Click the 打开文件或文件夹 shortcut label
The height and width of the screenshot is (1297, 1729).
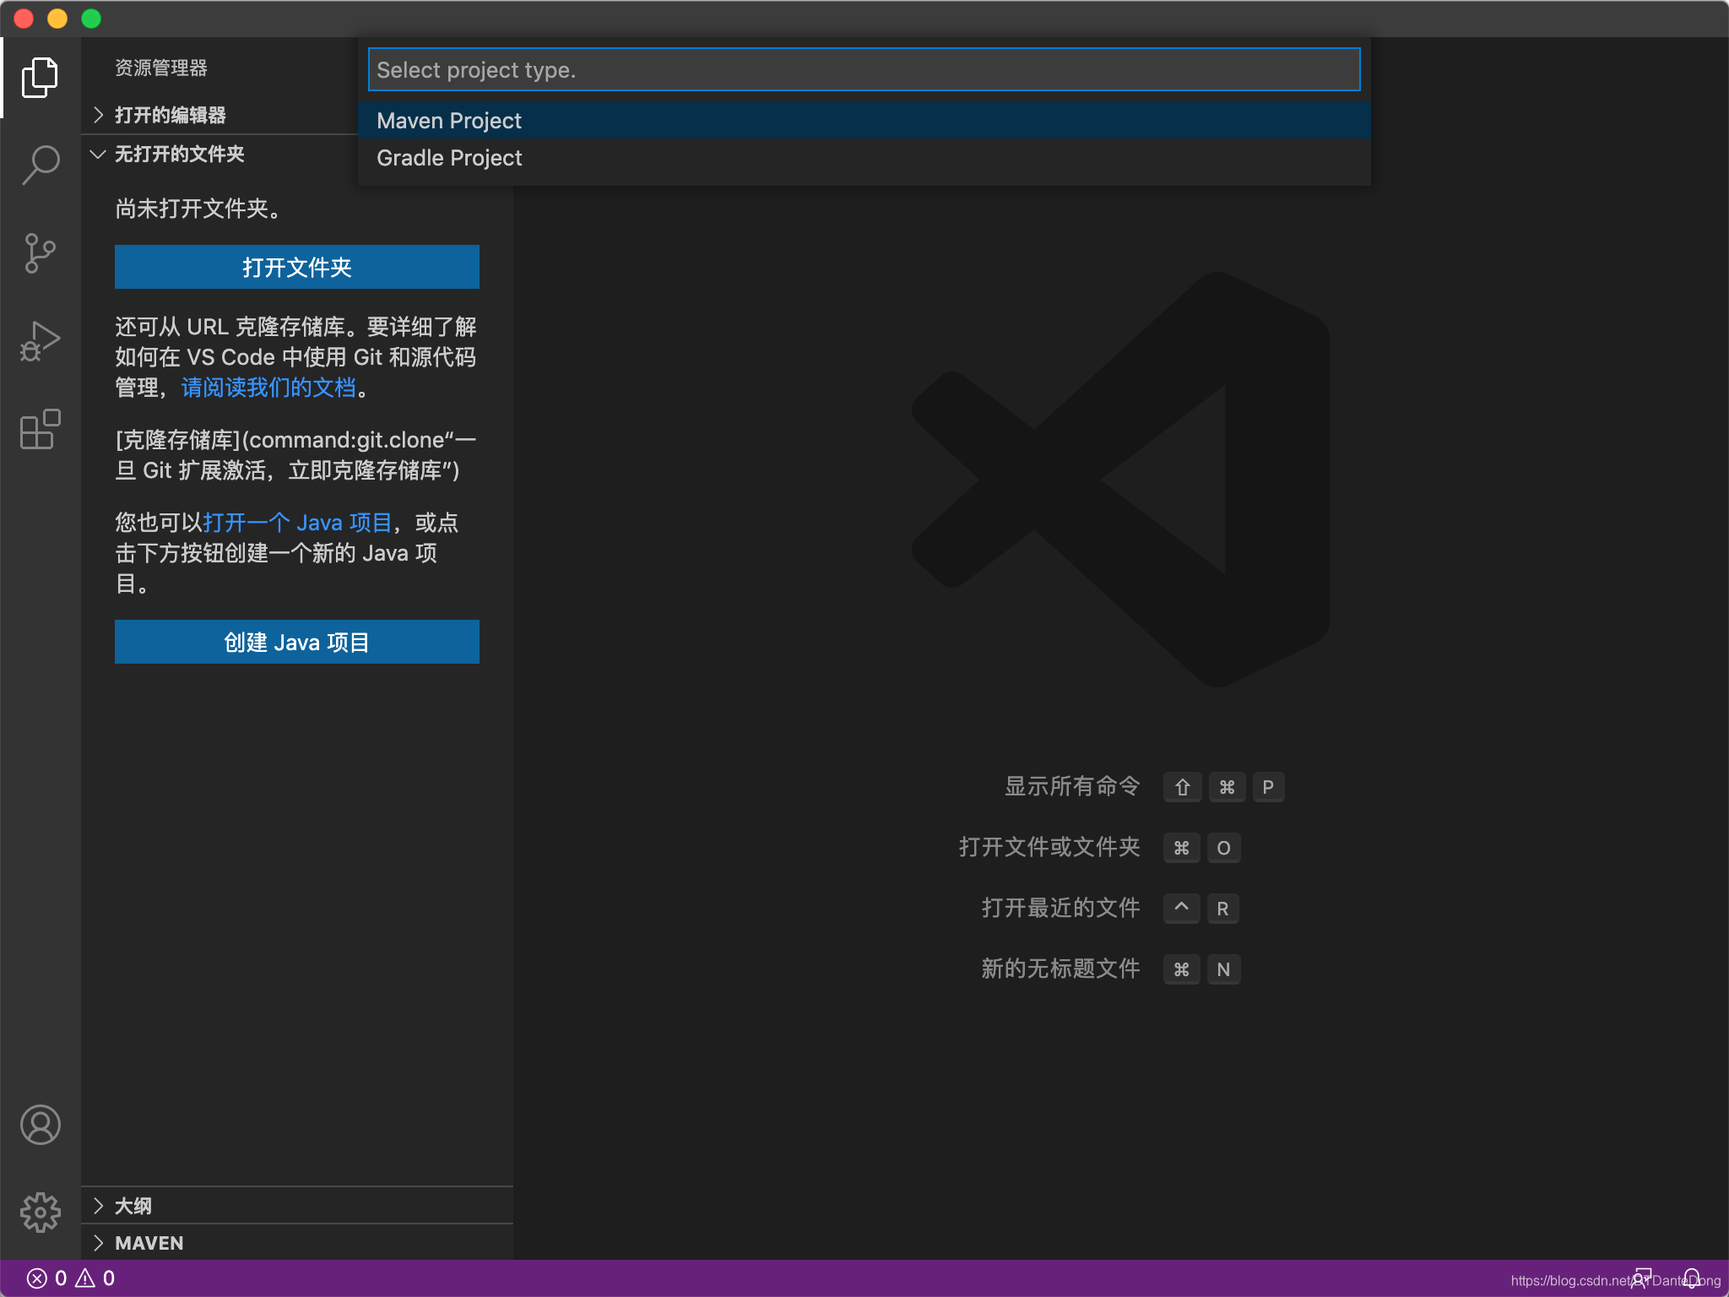point(1049,847)
